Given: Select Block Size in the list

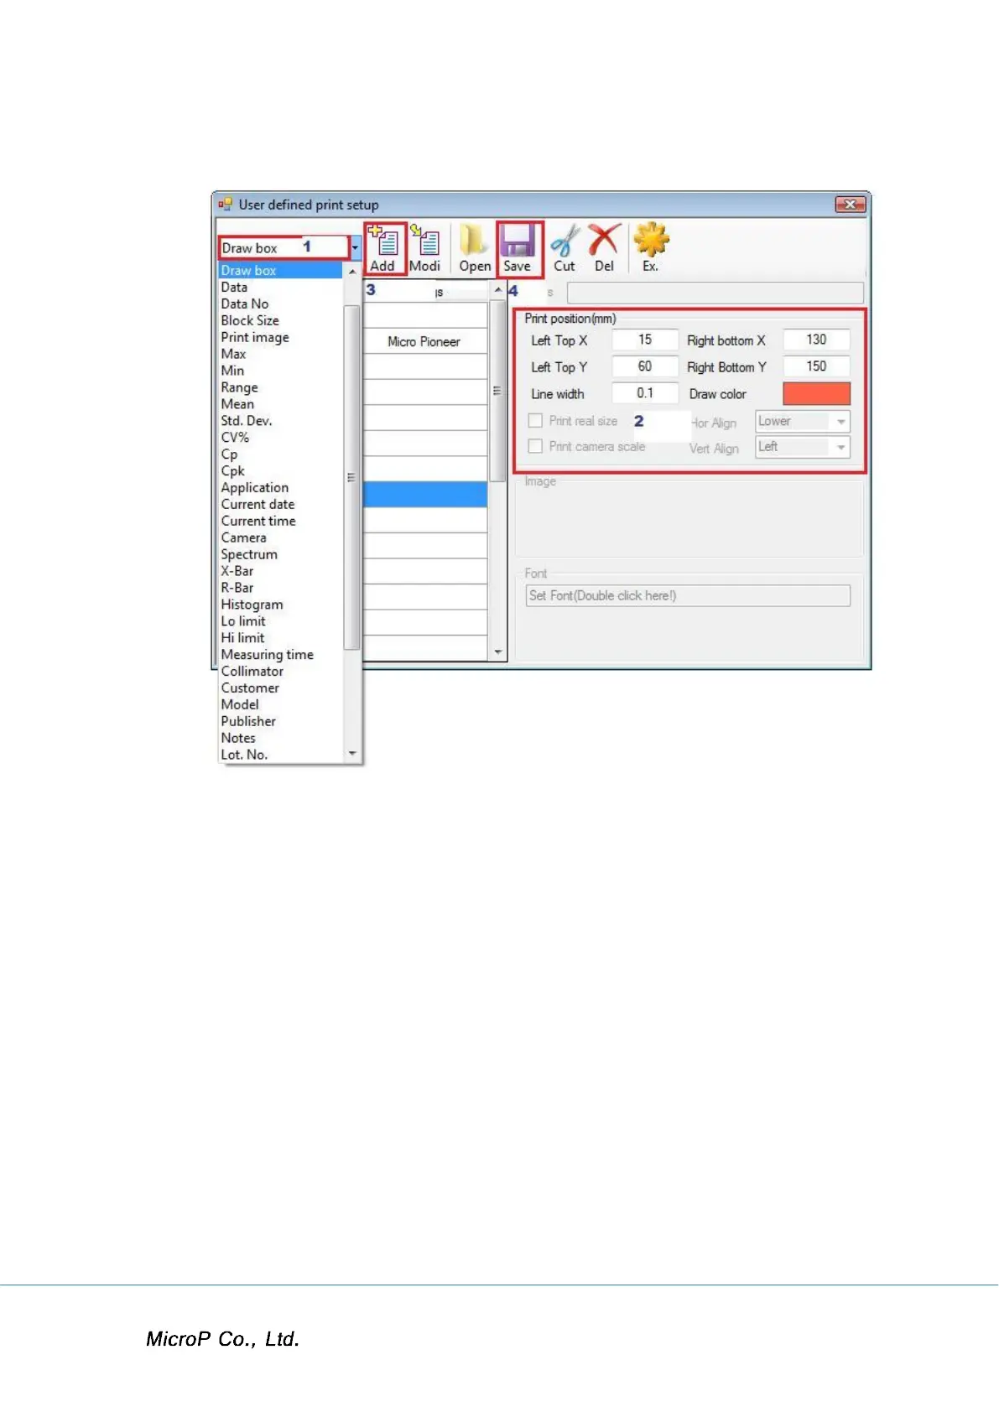Looking at the screenshot, I should pos(280,320).
